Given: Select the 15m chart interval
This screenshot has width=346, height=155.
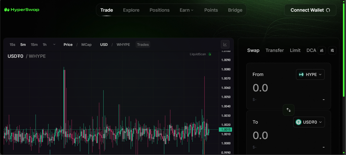Looking at the screenshot, I should tap(34, 45).
